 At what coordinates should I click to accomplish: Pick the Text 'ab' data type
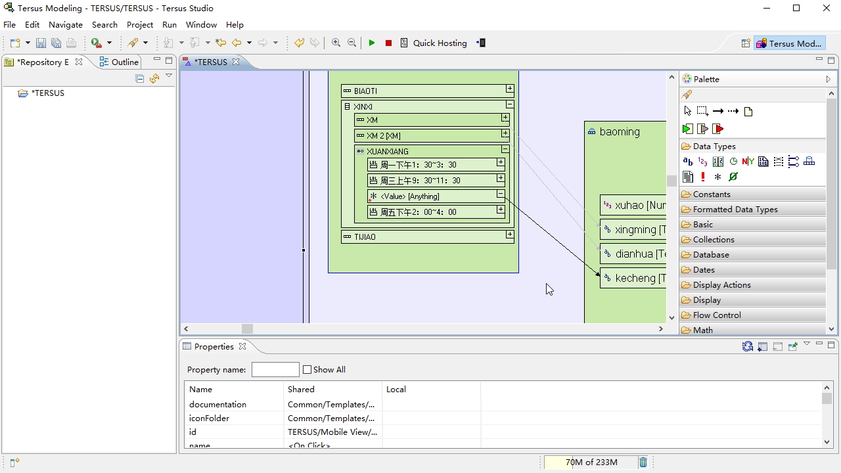coord(688,162)
